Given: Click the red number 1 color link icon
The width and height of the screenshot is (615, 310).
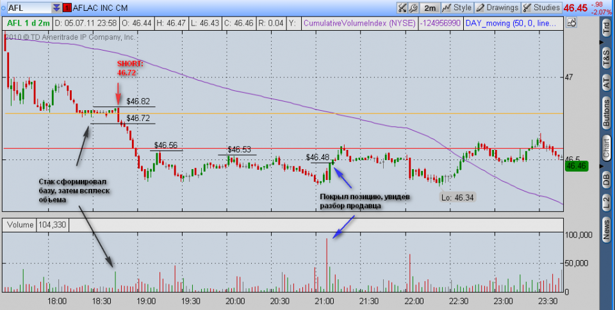Looking at the screenshot, I should [67, 8].
